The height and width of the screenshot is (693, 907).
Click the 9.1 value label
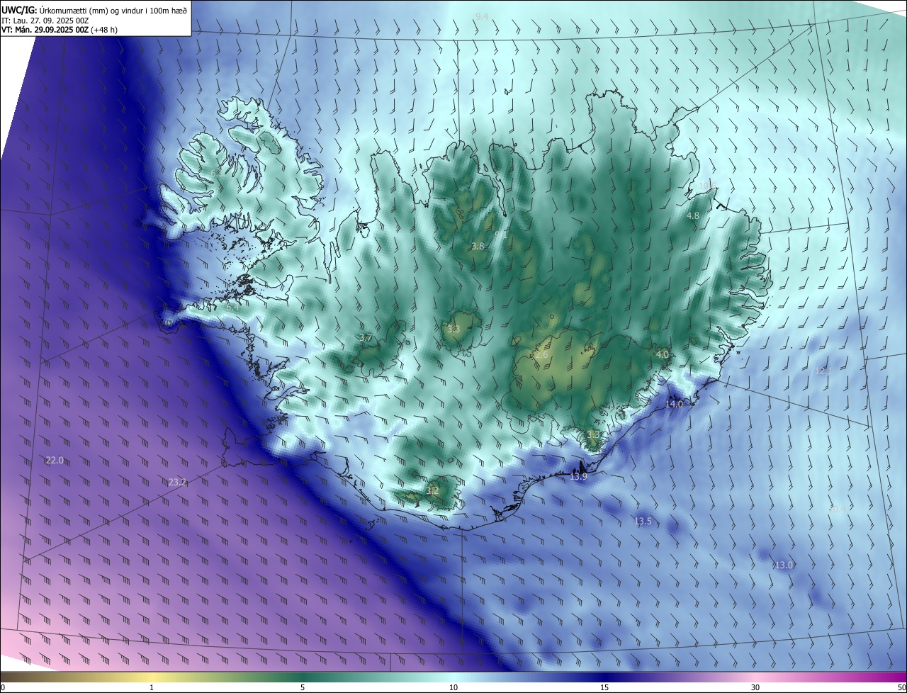(x=500, y=234)
